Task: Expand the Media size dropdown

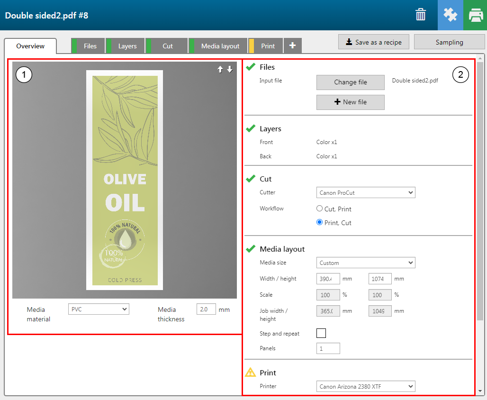Action: 365,263
